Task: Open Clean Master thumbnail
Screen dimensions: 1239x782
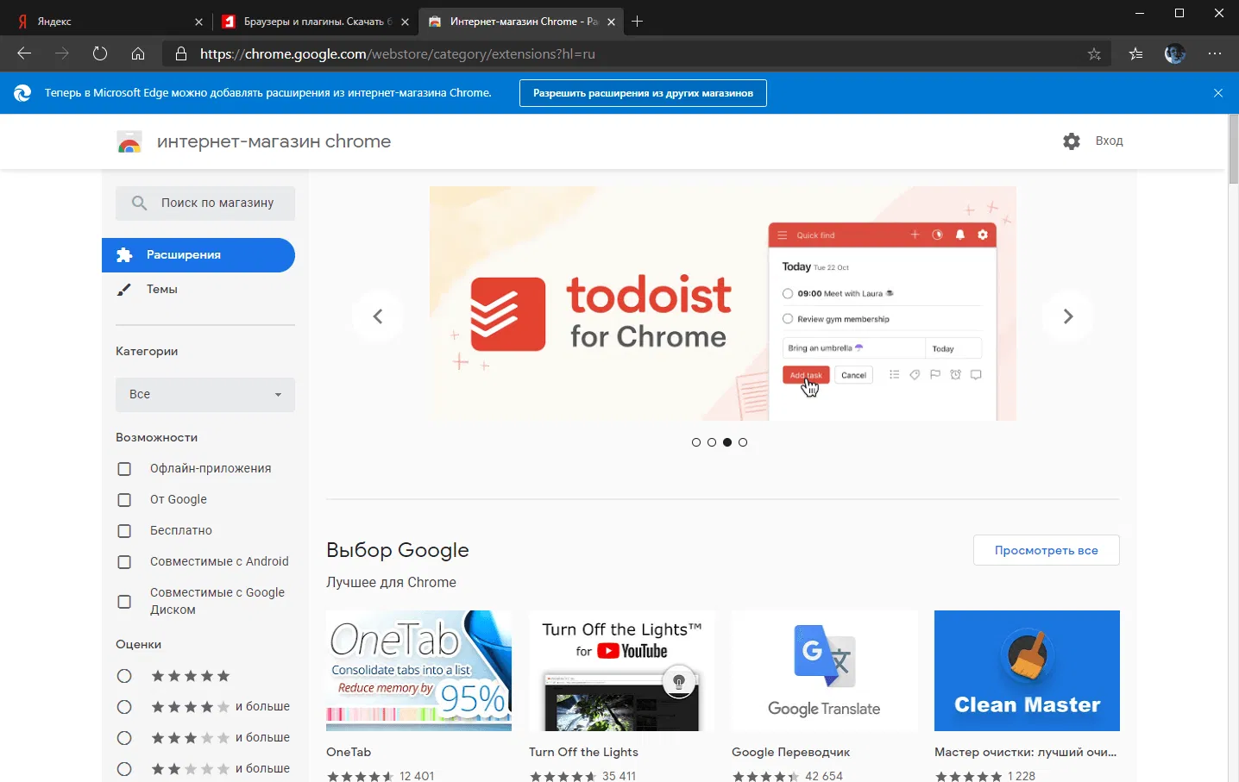Action: point(1027,671)
